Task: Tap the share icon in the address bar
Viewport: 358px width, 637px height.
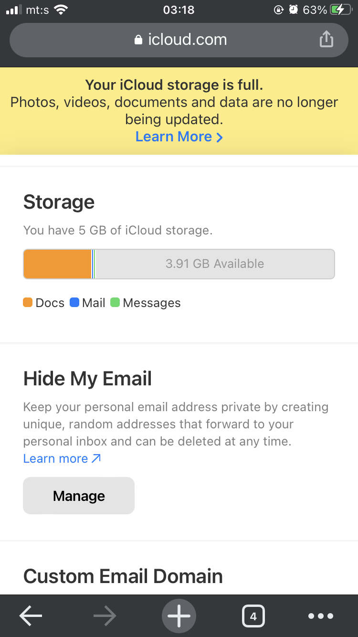Action: (326, 40)
